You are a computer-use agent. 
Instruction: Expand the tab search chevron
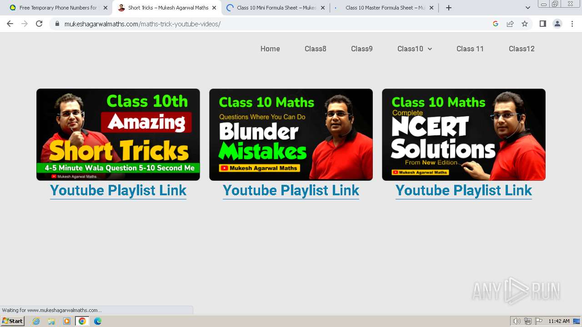tap(528, 8)
